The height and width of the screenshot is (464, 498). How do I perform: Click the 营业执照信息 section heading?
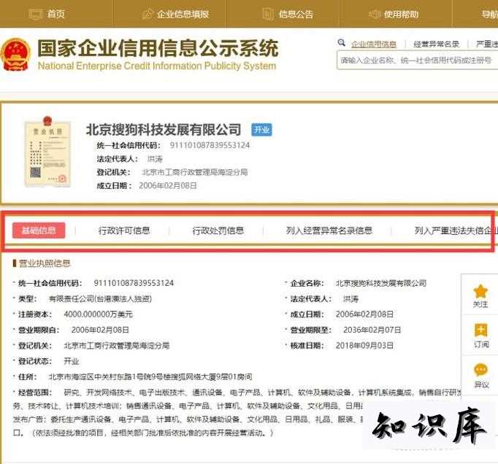pos(45,263)
